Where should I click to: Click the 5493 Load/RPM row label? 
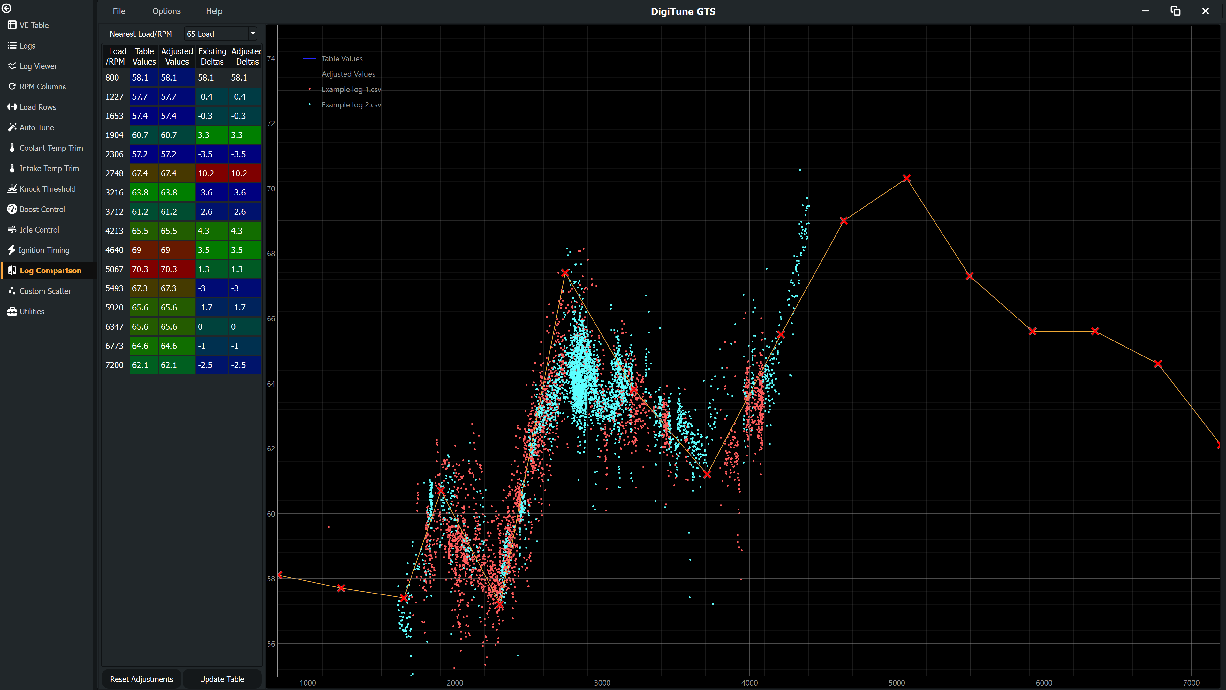pos(115,288)
